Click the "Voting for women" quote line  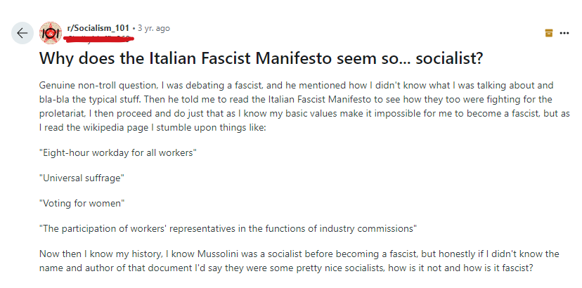tap(80, 203)
